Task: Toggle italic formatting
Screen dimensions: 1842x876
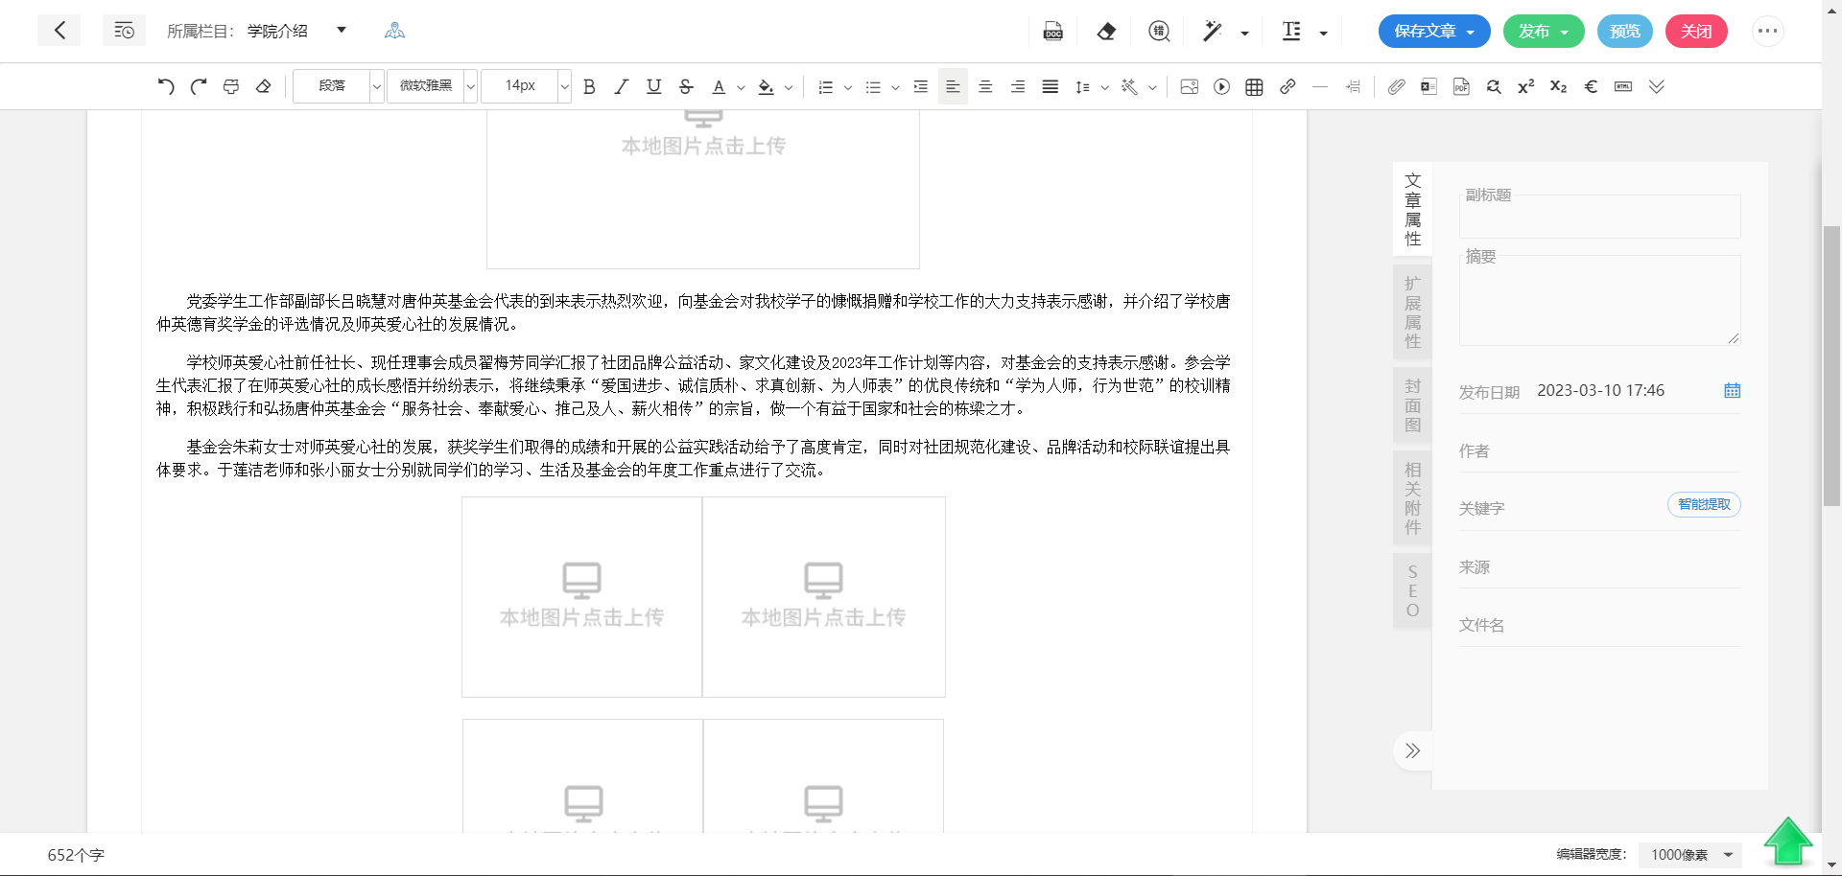Action: [x=622, y=87]
